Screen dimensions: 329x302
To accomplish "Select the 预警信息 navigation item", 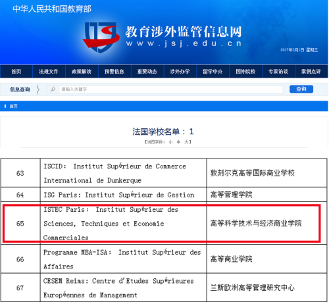I will click(x=114, y=72).
